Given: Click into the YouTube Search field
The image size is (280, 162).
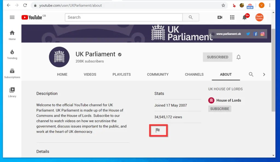Looking at the screenshot, I should pyautogui.click(x=124, y=17).
